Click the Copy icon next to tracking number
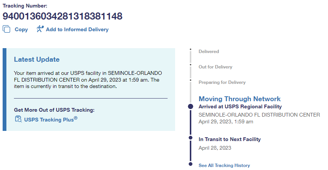Viewport: 328px width, 170px height. [x=6, y=29]
